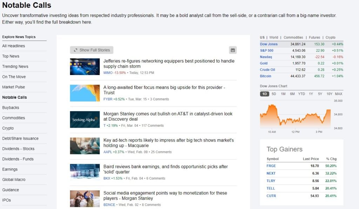359x209 pixels.
Task: Open Dow Jones index row
Action: pyautogui.click(x=302, y=44)
